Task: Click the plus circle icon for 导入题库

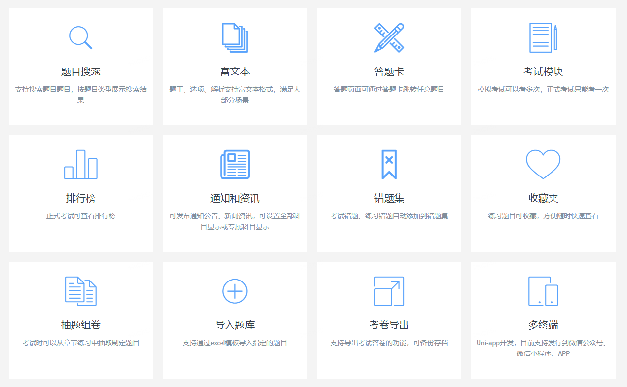Action: [x=235, y=290]
